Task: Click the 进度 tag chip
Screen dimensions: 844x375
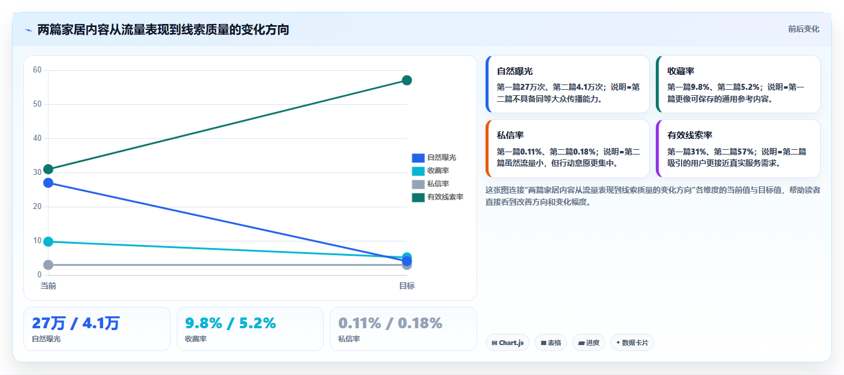Action: [x=589, y=343]
